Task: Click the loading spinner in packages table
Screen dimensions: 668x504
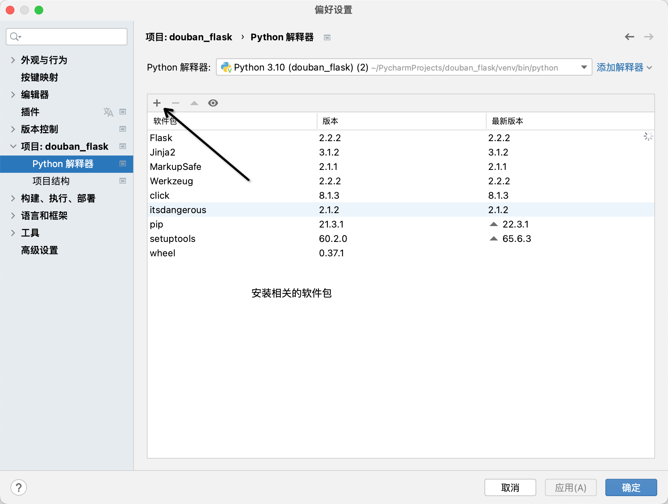Action: point(648,136)
